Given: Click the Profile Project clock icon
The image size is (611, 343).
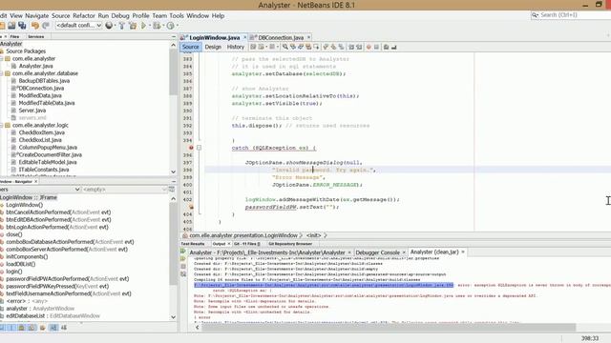Looking at the screenshot, I should [170, 26].
